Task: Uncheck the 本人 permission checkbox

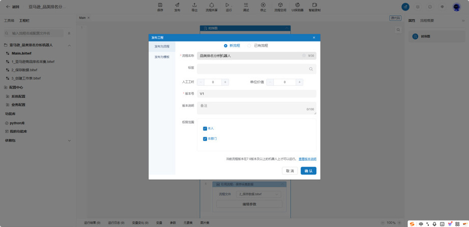Action: [205, 128]
